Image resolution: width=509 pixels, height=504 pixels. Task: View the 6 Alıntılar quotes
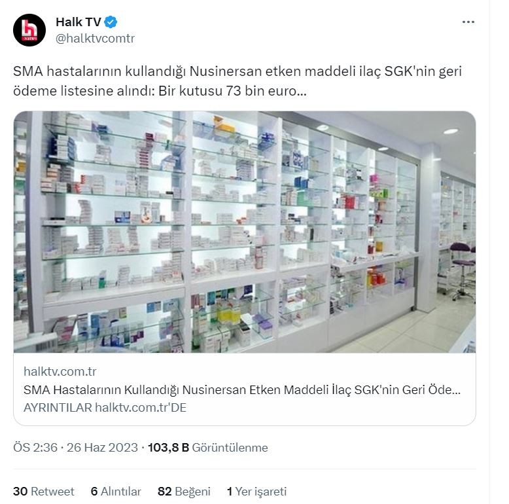point(116,492)
